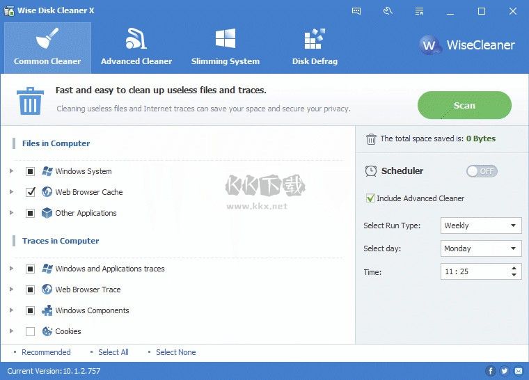This screenshot has height=380, width=529.
Task: Check the Cookies checkbox
Action: point(30,331)
